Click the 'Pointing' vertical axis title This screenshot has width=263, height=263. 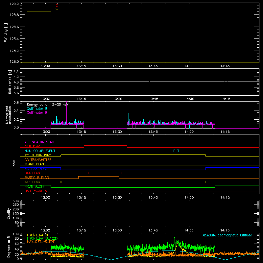pyautogui.click(x=6, y=33)
